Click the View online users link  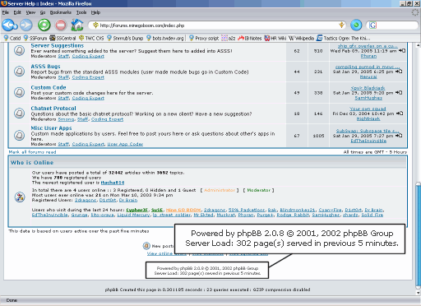click(x=167, y=253)
